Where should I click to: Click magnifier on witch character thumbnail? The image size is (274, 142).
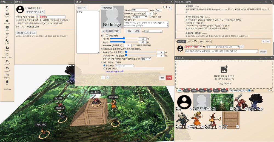point(219,126)
